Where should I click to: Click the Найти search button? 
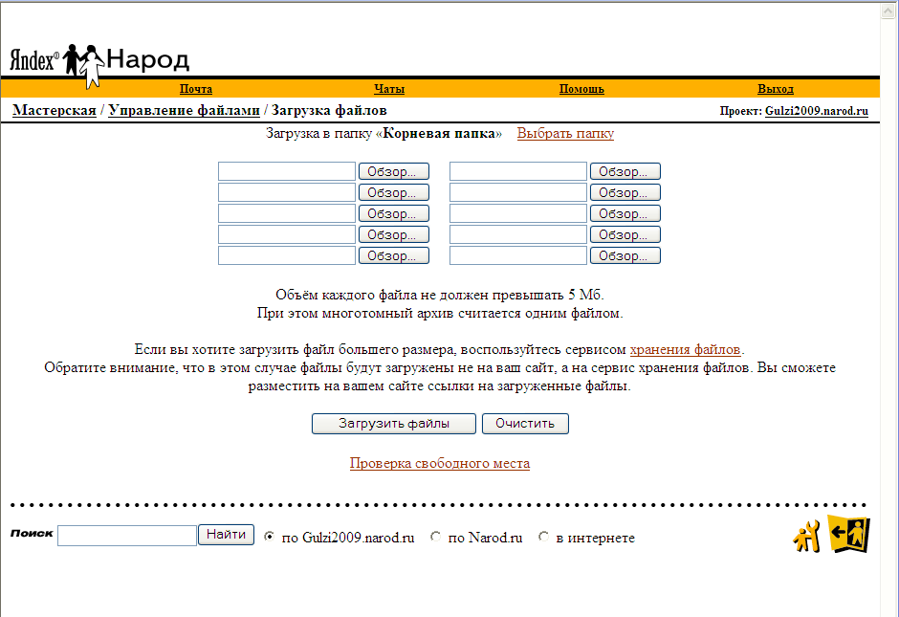pos(226,535)
